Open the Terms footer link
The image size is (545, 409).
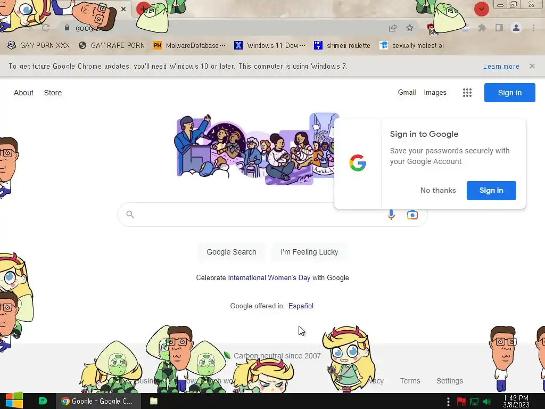click(410, 381)
